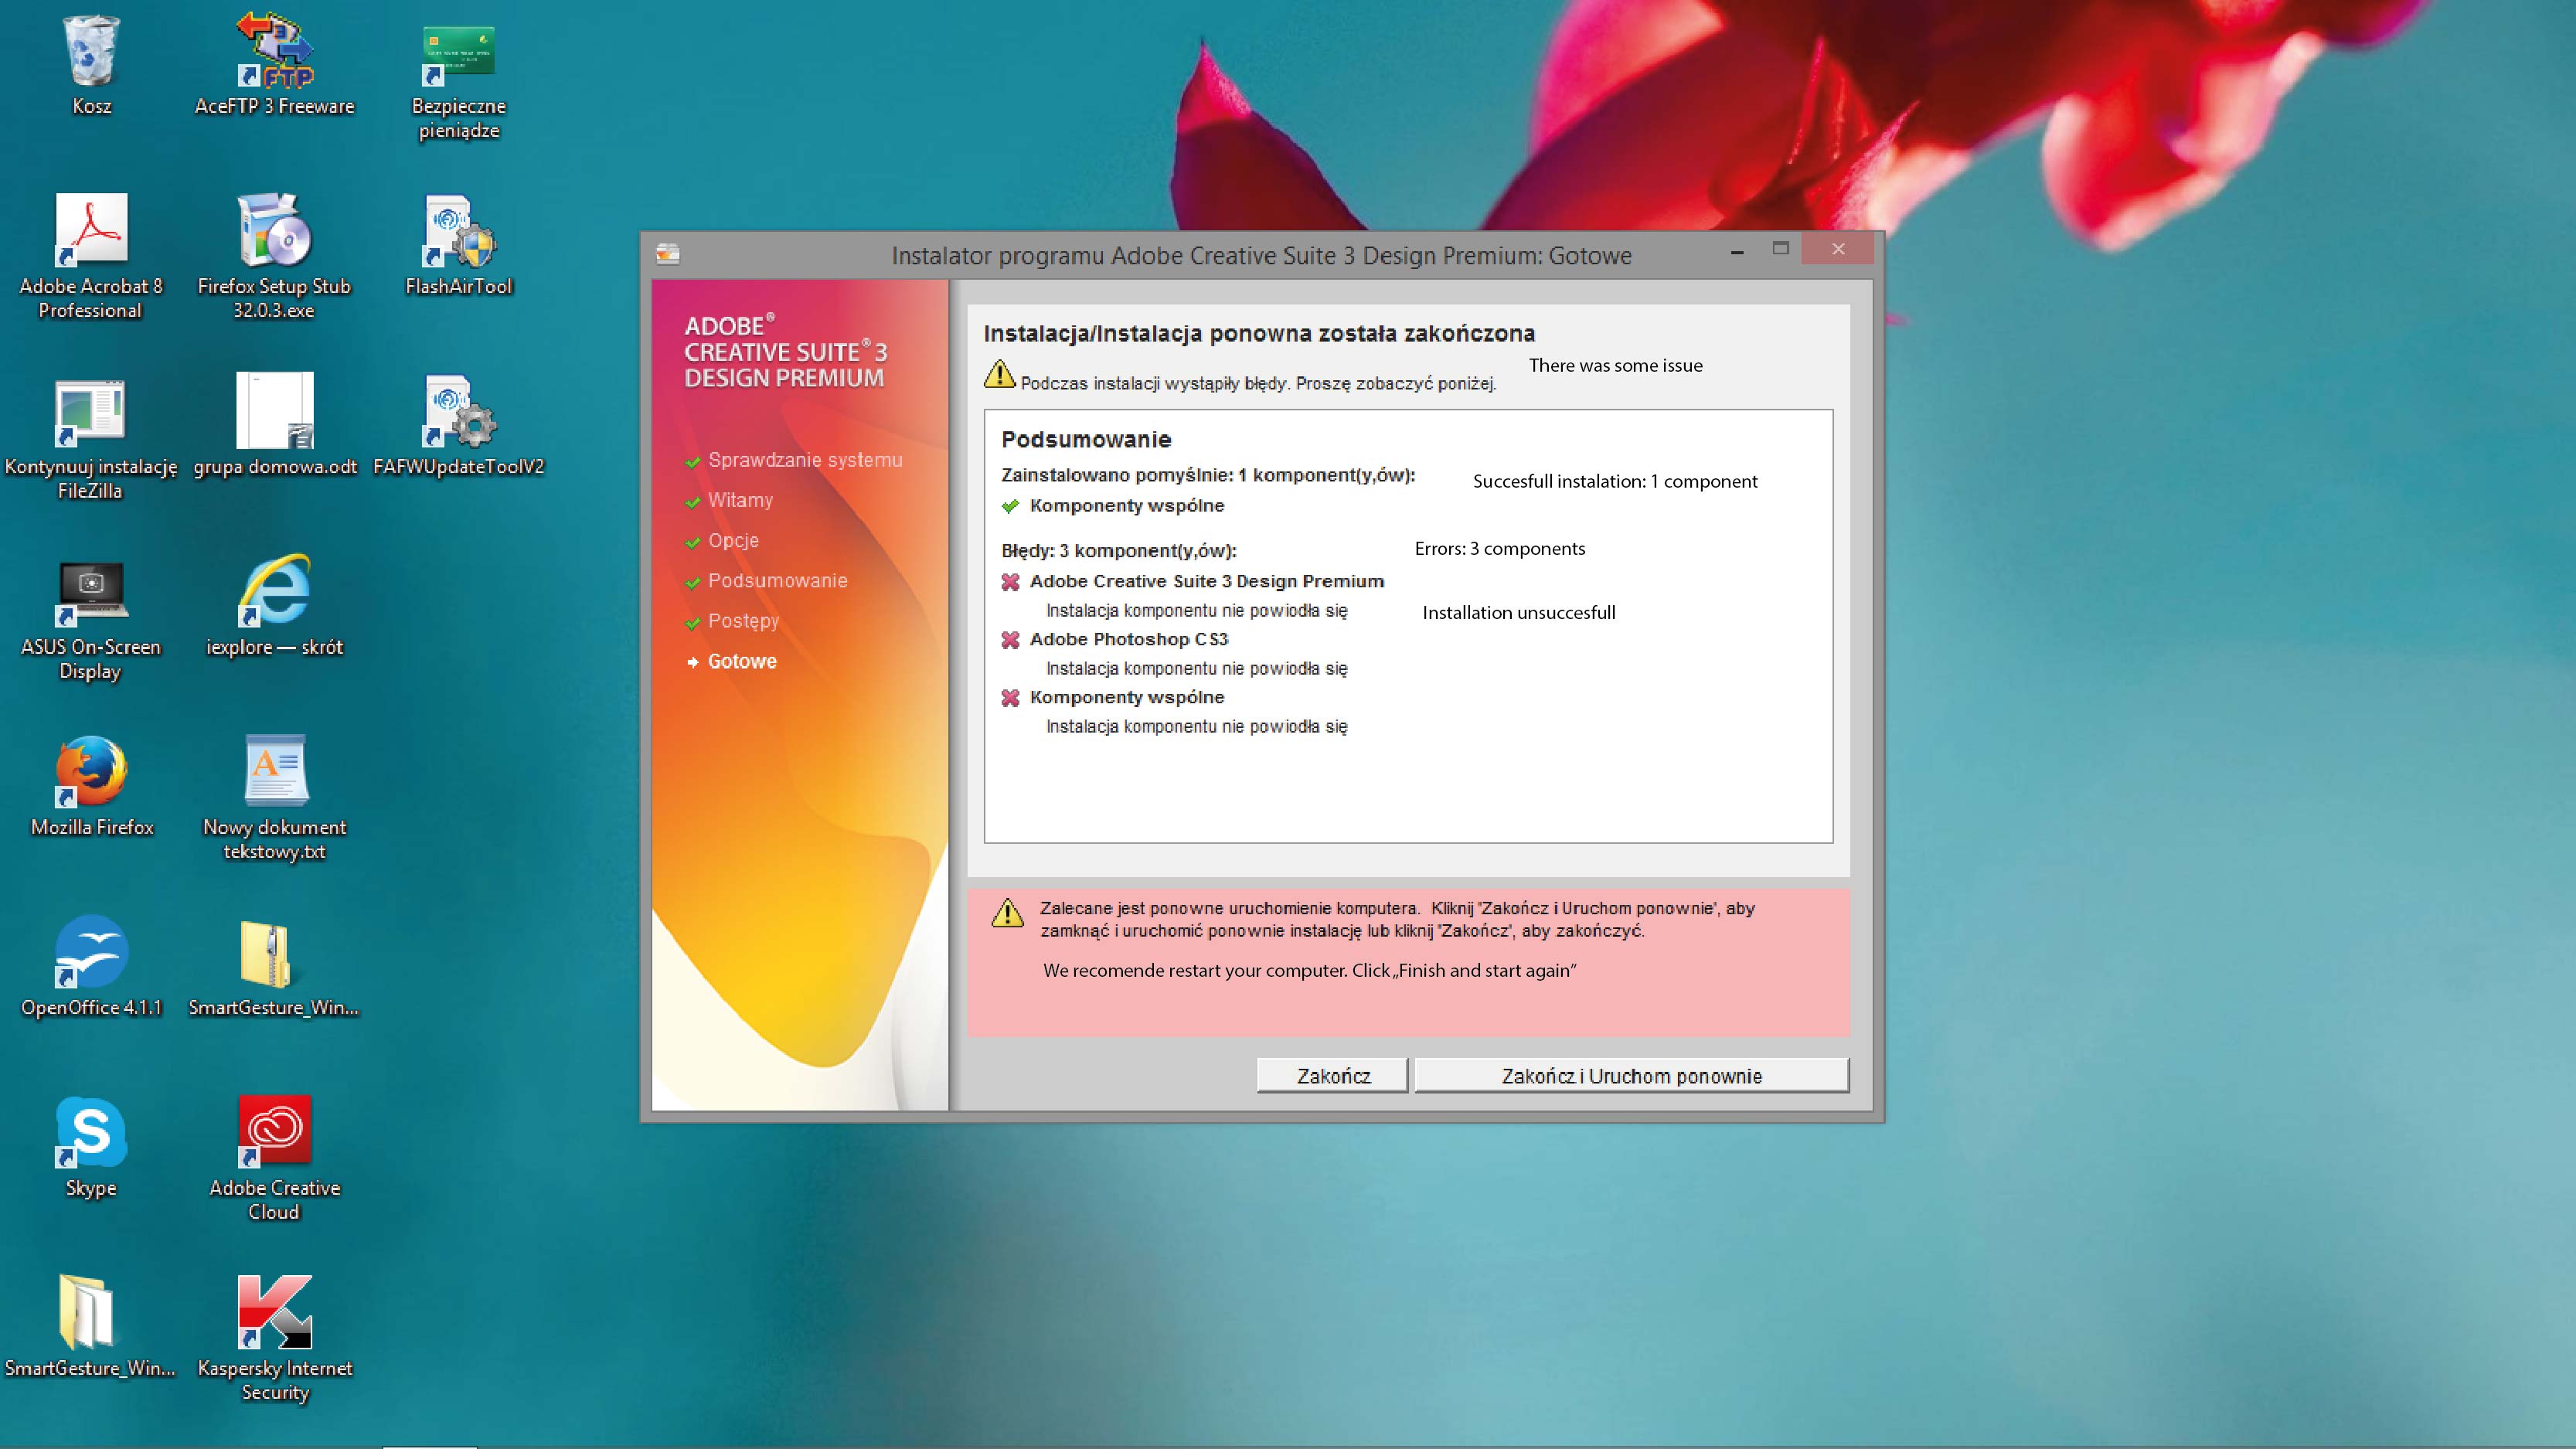Click warning icon in pink restart panel
This screenshot has width=2576, height=1449.
coord(1007,913)
